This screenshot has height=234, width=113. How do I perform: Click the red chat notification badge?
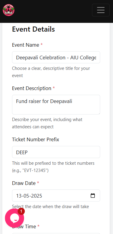tap(21, 211)
